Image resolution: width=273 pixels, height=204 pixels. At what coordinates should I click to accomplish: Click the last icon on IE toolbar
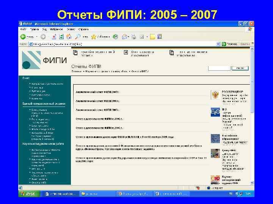point(160,37)
